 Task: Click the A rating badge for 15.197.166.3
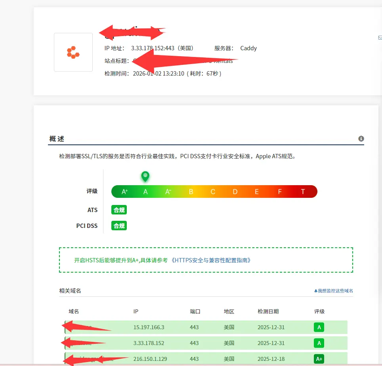(x=319, y=327)
